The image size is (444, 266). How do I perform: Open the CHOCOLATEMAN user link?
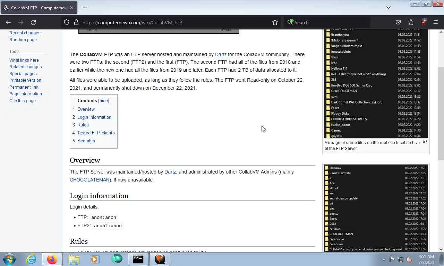coord(89,180)
